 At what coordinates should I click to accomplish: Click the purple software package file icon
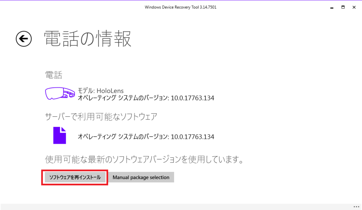point(59,135)
